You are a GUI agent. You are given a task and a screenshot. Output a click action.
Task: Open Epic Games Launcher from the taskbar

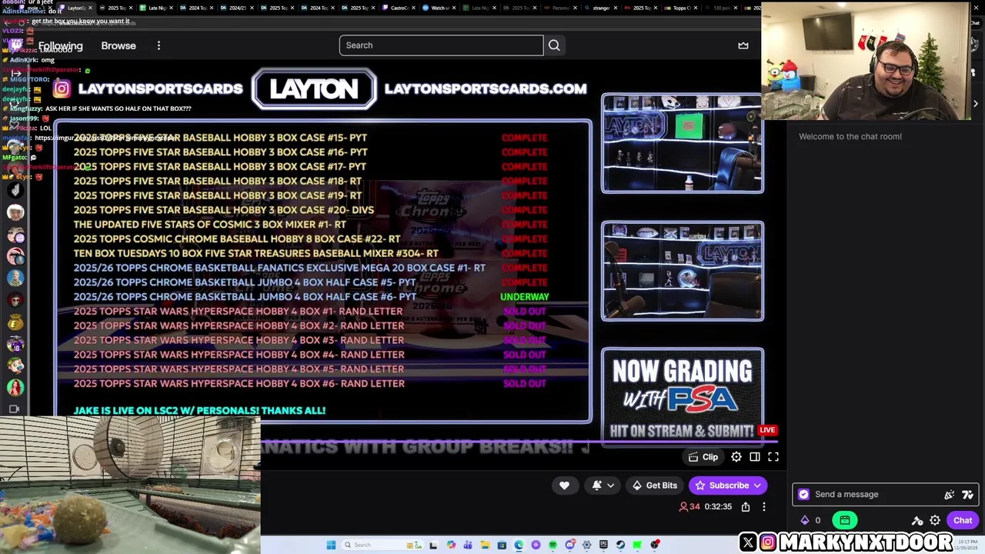tap(603, 545)
